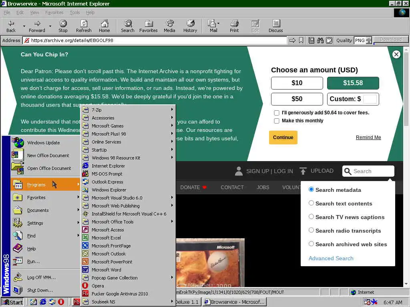Viewport: 410px width, 307px height.
Task: Click the Internet Explorer quick launch icon
Action: [x=43, y=302]
